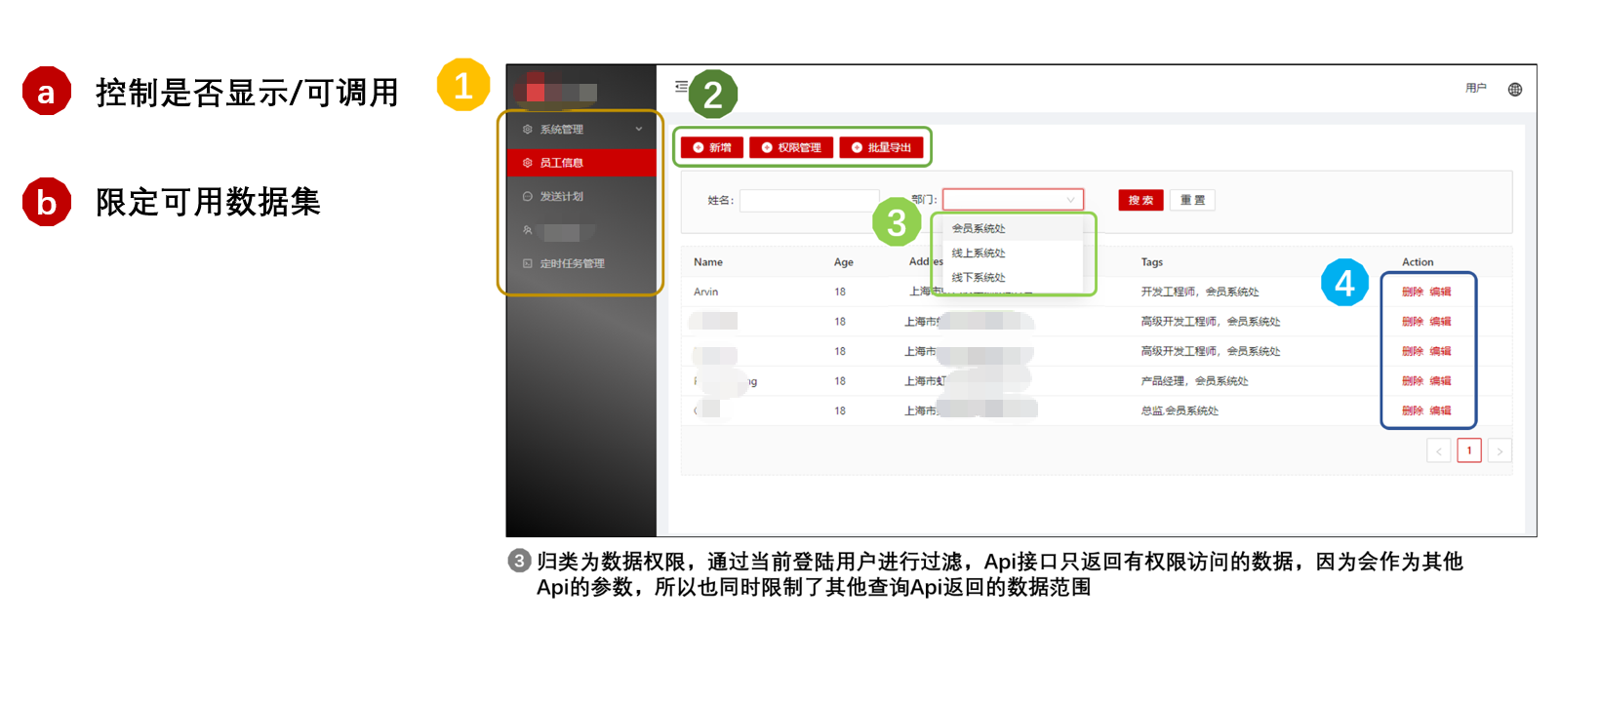Image resolution: width=1600 pixels, height=702 pixels.
Task: Click the 权限管理 button
Action: click(x=791, y=147)
